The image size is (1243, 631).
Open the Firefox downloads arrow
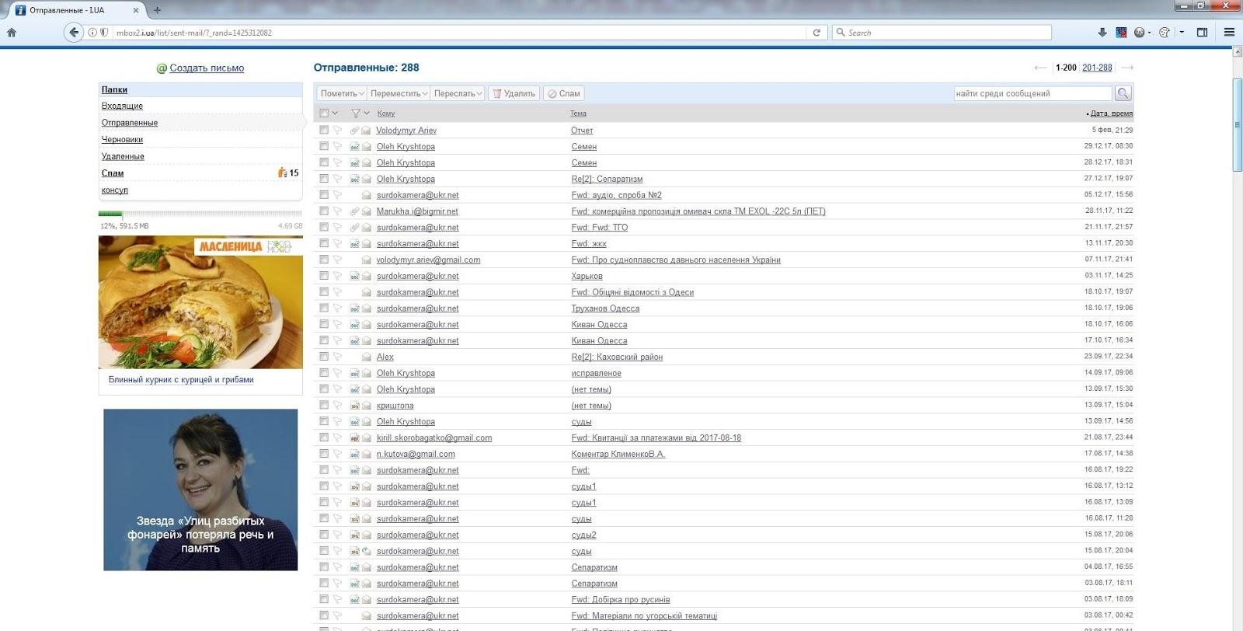coord(1102,33)
